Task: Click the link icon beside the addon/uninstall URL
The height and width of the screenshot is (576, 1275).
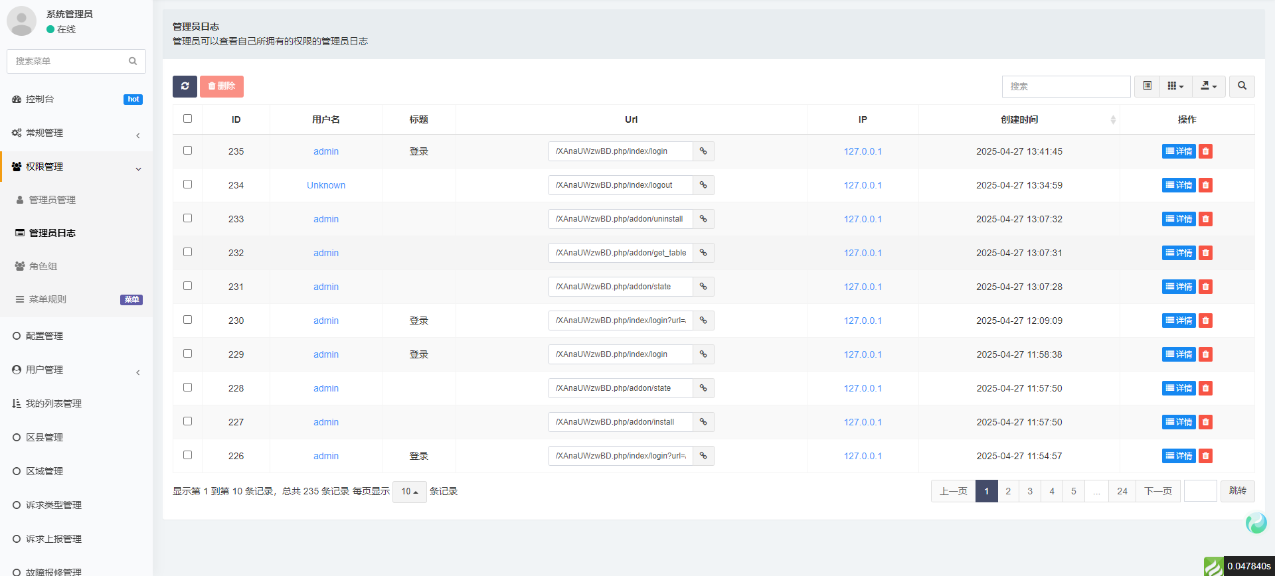Action: coord(703,219)
